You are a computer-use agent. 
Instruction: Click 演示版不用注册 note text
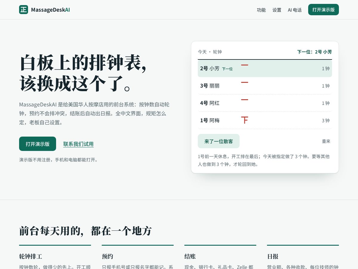58,160
